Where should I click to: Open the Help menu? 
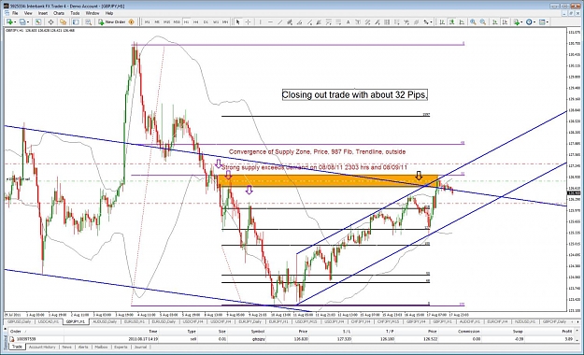coord(109,13)
